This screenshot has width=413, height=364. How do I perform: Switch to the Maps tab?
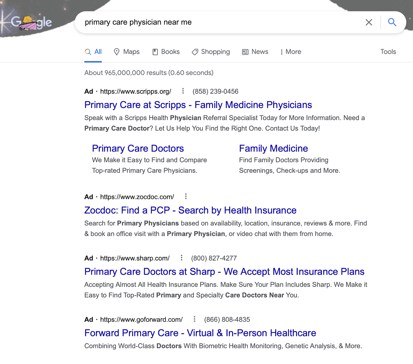pyautogui.click(x=127, y=52)
